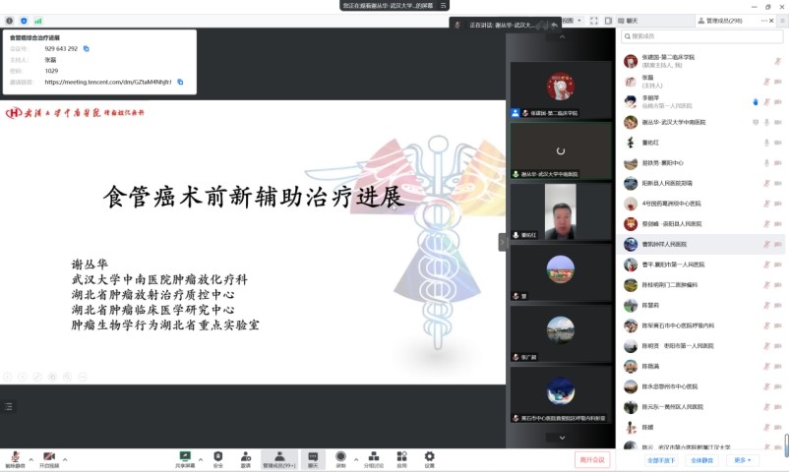Toggle camera for 张磊 in member list
Image resolution: width=790 pixels, height=473 pixels.
click(x=778, y=82)
